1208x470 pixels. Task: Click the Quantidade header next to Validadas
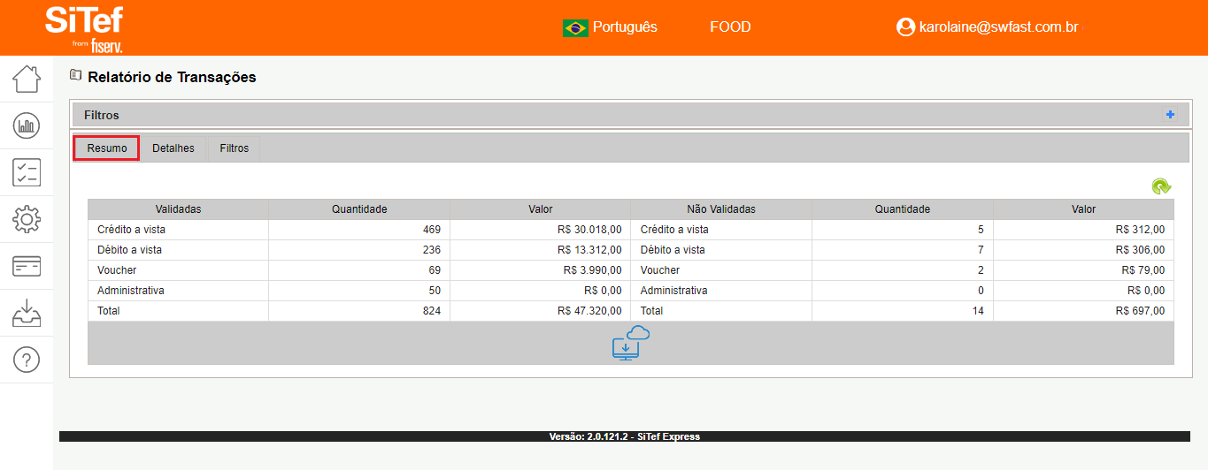pos(359,209)
